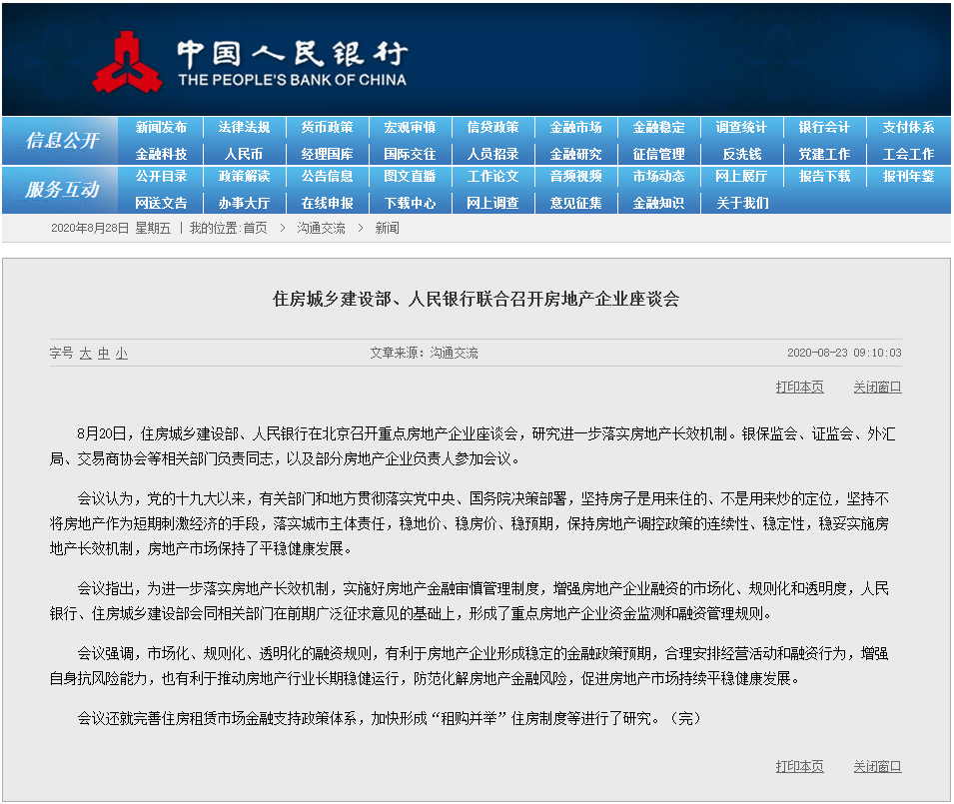Open the 反洗钱 menu item
This screenshot has width=954, height=804.
pos(743,153)
